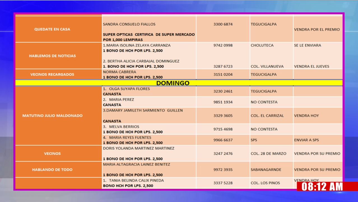Click the name Sandra Consuelo Fiallos

click(x=129, y=24)
